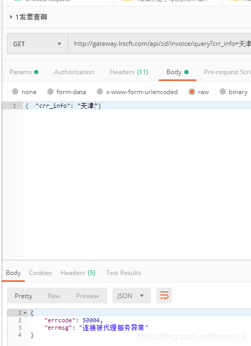
Task: Select the none body type radio
Action: click(15, 91)
